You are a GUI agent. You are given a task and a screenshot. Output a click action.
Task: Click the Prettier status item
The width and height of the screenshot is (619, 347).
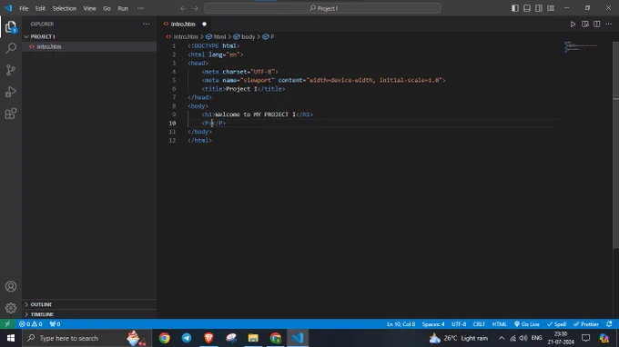pos(586,324)
